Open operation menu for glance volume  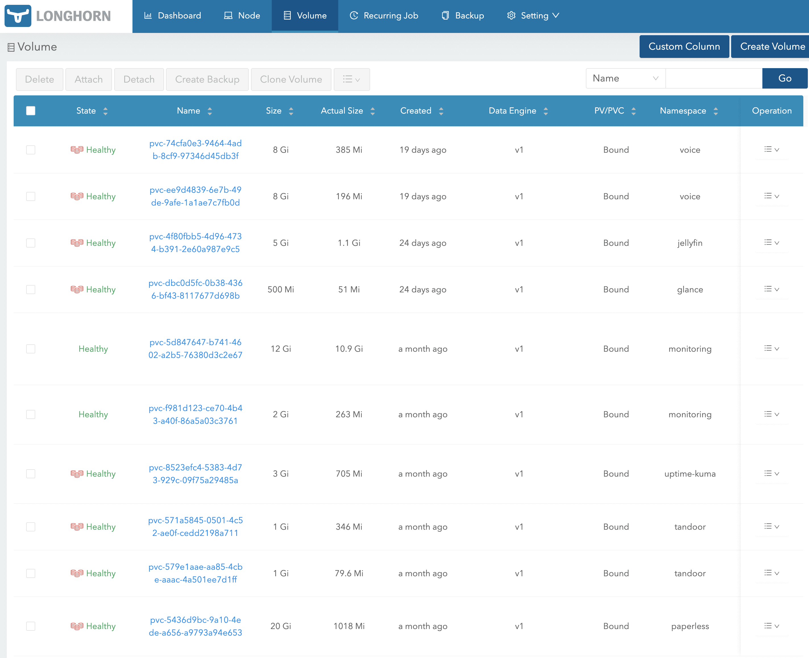[771, 289]
